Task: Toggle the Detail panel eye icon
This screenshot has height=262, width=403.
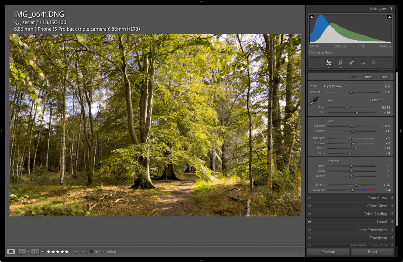Action: pos(310,222)
